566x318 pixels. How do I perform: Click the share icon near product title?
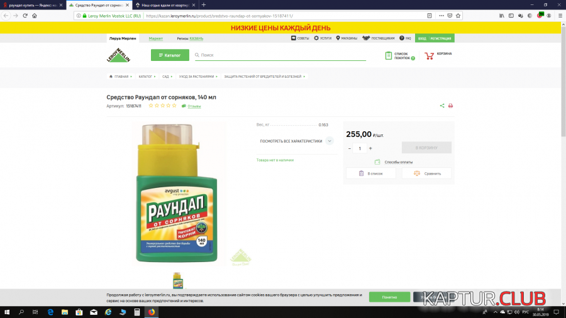pos(442,106)
